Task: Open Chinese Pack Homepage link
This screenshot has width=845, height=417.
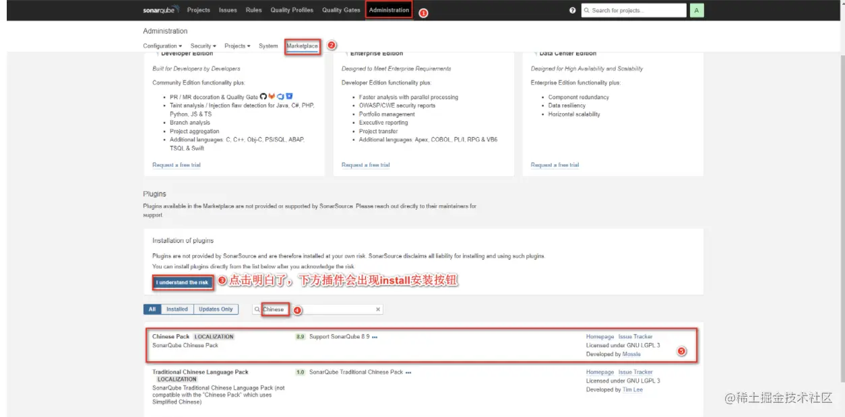Action: click(x=600, y=336)
